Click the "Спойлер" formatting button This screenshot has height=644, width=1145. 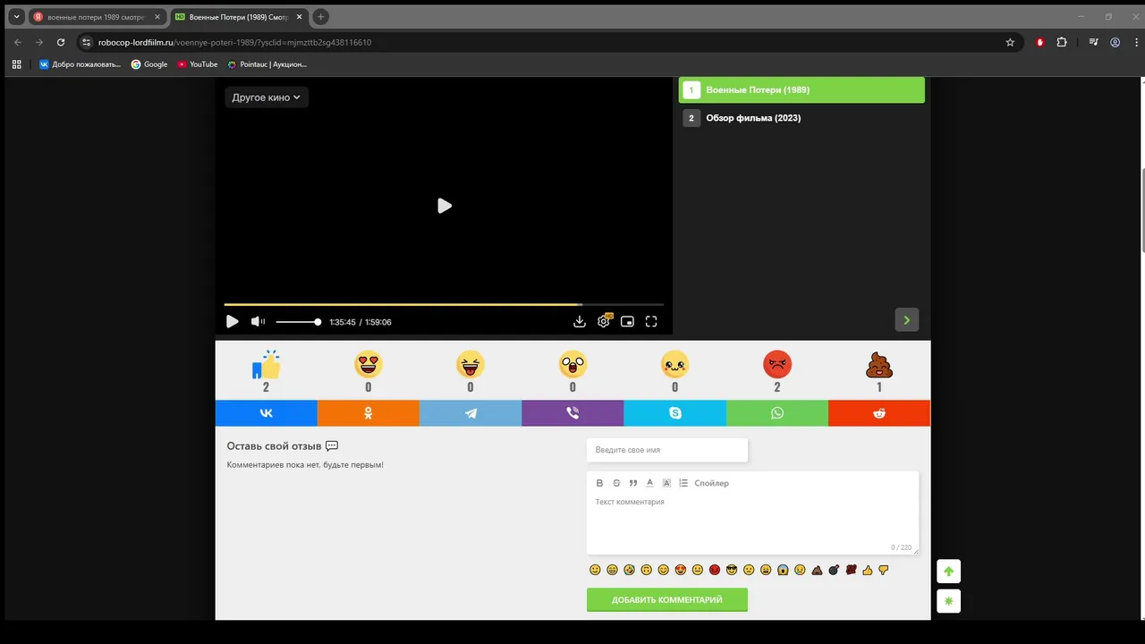click(712, 483)
